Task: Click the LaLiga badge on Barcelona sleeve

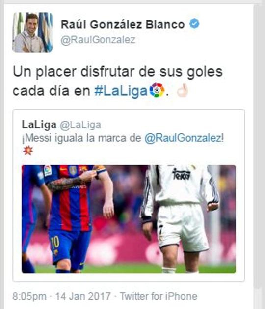Action: (48, 171)
